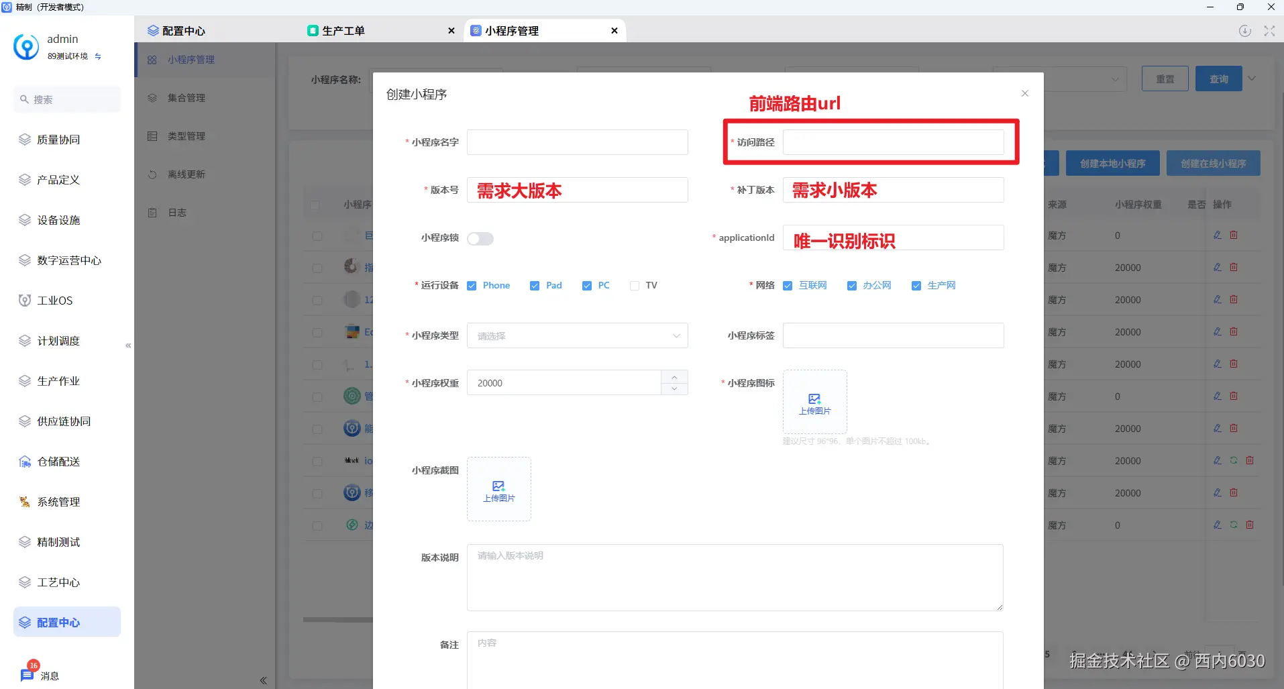Click 上传图片 icon for 小程序图标
1284x689 pixels.
tap(814, 402)
